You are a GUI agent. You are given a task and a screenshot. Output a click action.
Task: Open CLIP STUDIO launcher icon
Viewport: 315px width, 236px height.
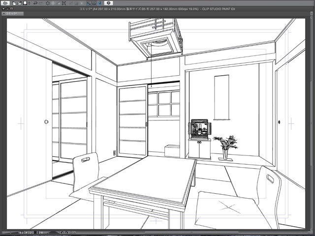point(5,3)
